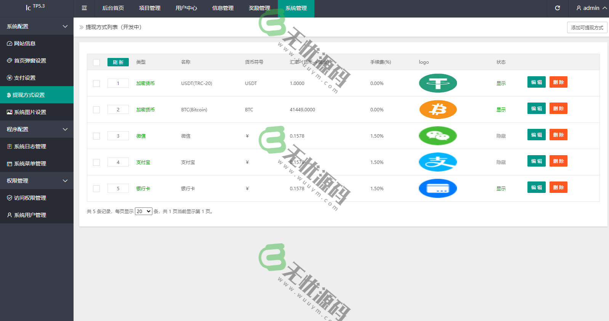The width and height of the screenshot is (609, 321).
Task: Click the orange Bitcoin logo
Action: 438,109
